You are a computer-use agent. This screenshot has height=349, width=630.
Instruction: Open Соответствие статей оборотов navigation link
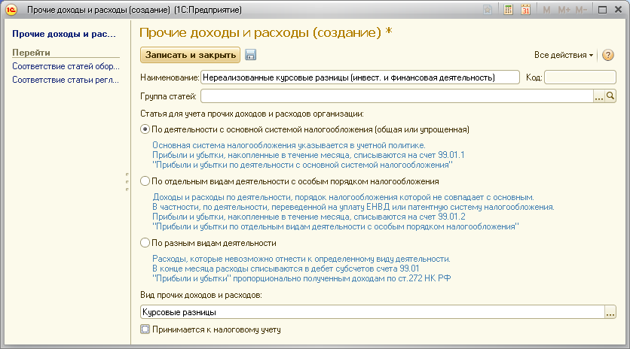[x=66, y=66]
